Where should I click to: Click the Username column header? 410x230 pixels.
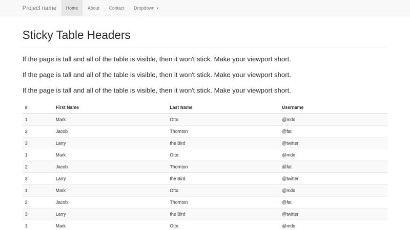(x=293, y=107)
